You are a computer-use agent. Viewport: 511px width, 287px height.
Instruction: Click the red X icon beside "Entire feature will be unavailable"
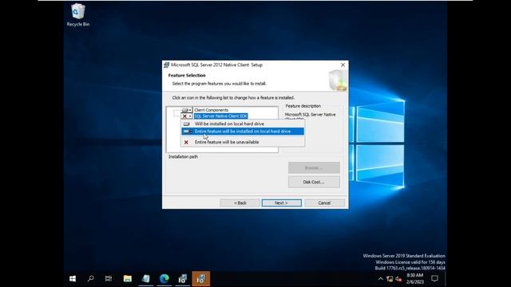(x=186, y=142)
